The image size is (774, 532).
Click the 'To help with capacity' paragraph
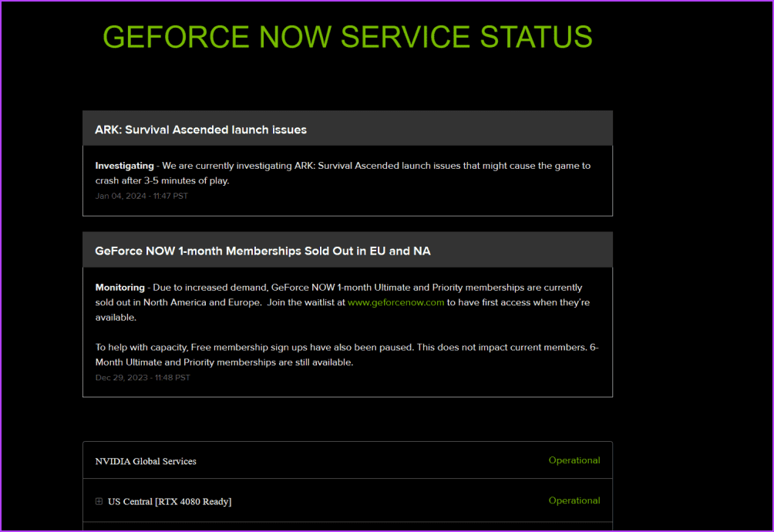pyautogui.click(x=347, y=355)
